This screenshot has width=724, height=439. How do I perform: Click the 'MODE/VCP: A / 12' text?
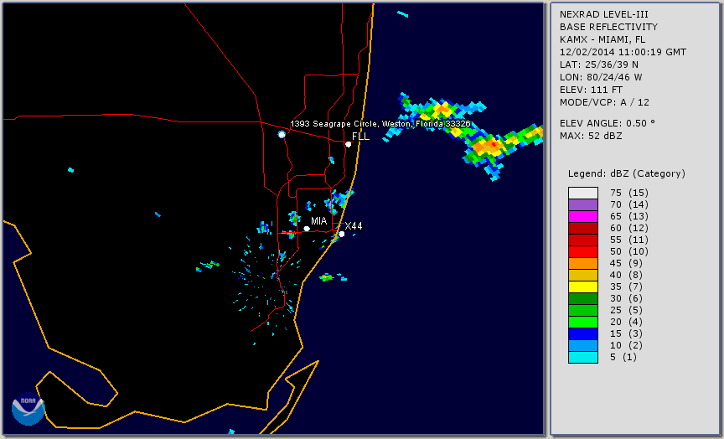click(x=604, y=102)
